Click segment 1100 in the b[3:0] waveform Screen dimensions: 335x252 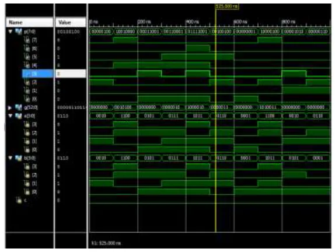pyautogui.click(x=125, y=158)
